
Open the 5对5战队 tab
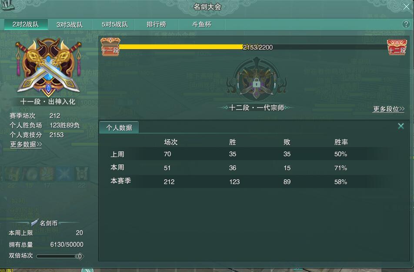click(x=115, y=24)
